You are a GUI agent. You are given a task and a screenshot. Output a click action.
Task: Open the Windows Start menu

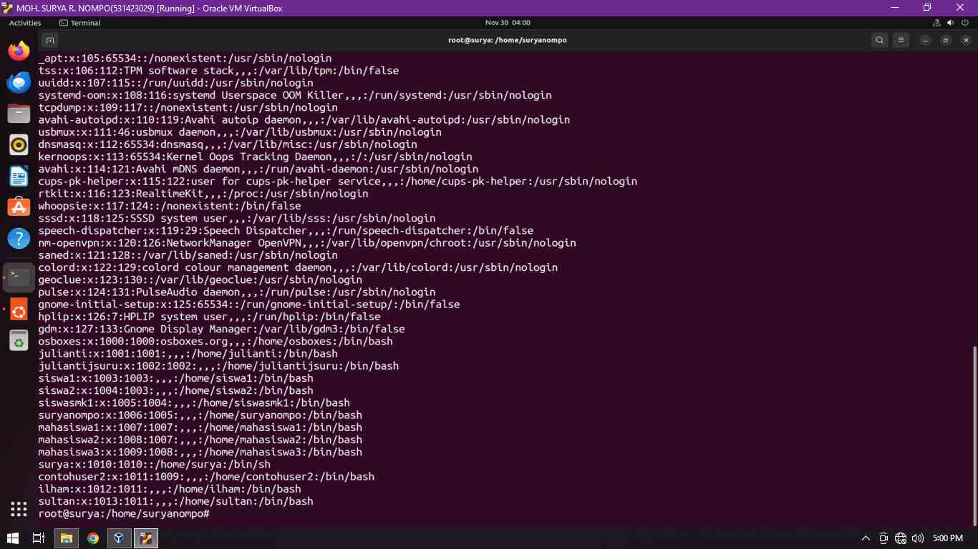(12, 538)
